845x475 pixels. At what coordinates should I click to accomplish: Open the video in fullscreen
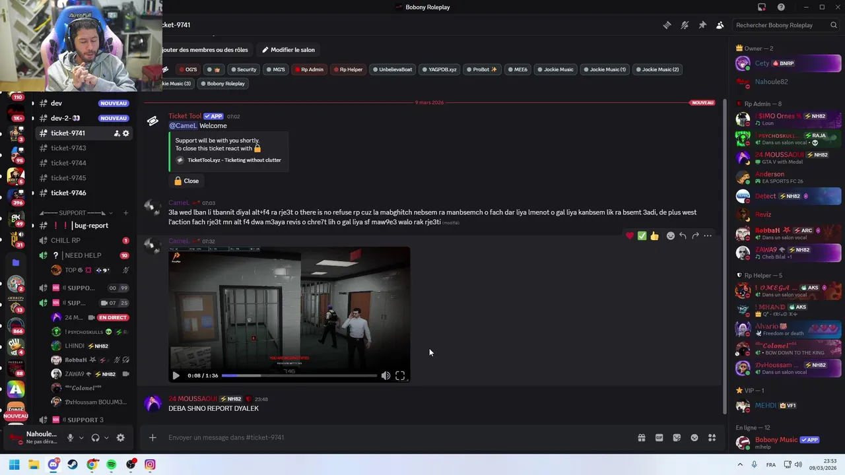pyautogui.click(x=400, y=375)
